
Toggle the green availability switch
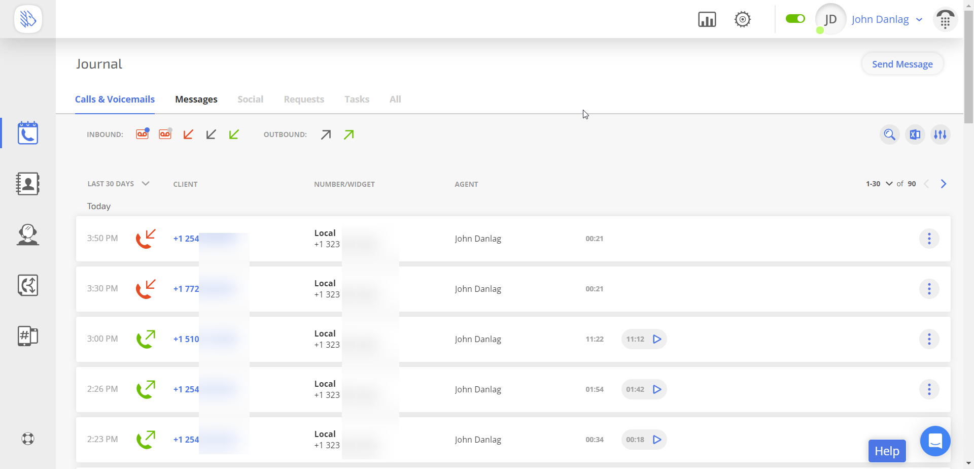pyautogui.click(x=795, y=19)
